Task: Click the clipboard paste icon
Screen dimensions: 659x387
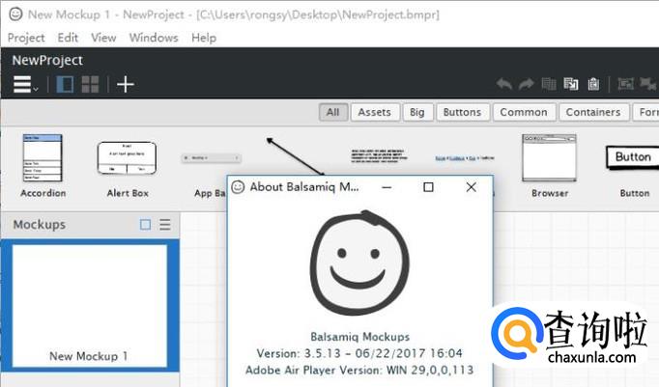Action: click(593, 84)
